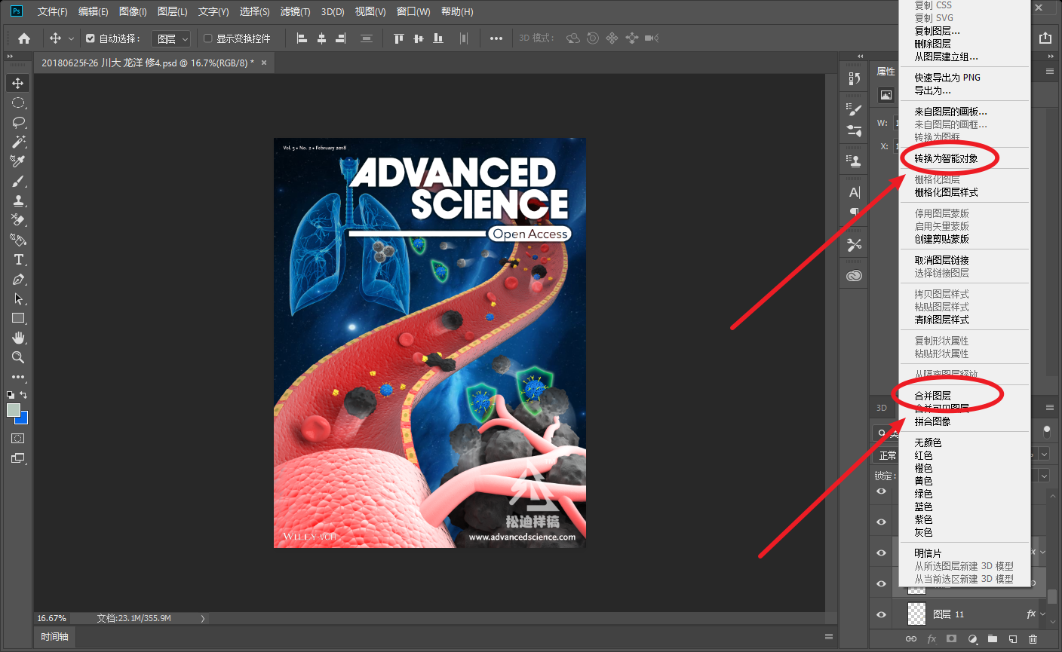The width and height of the screenshot is (1062, 652).
Task: Switch to the 属性 panel tab
Action: tap(886, 72)
